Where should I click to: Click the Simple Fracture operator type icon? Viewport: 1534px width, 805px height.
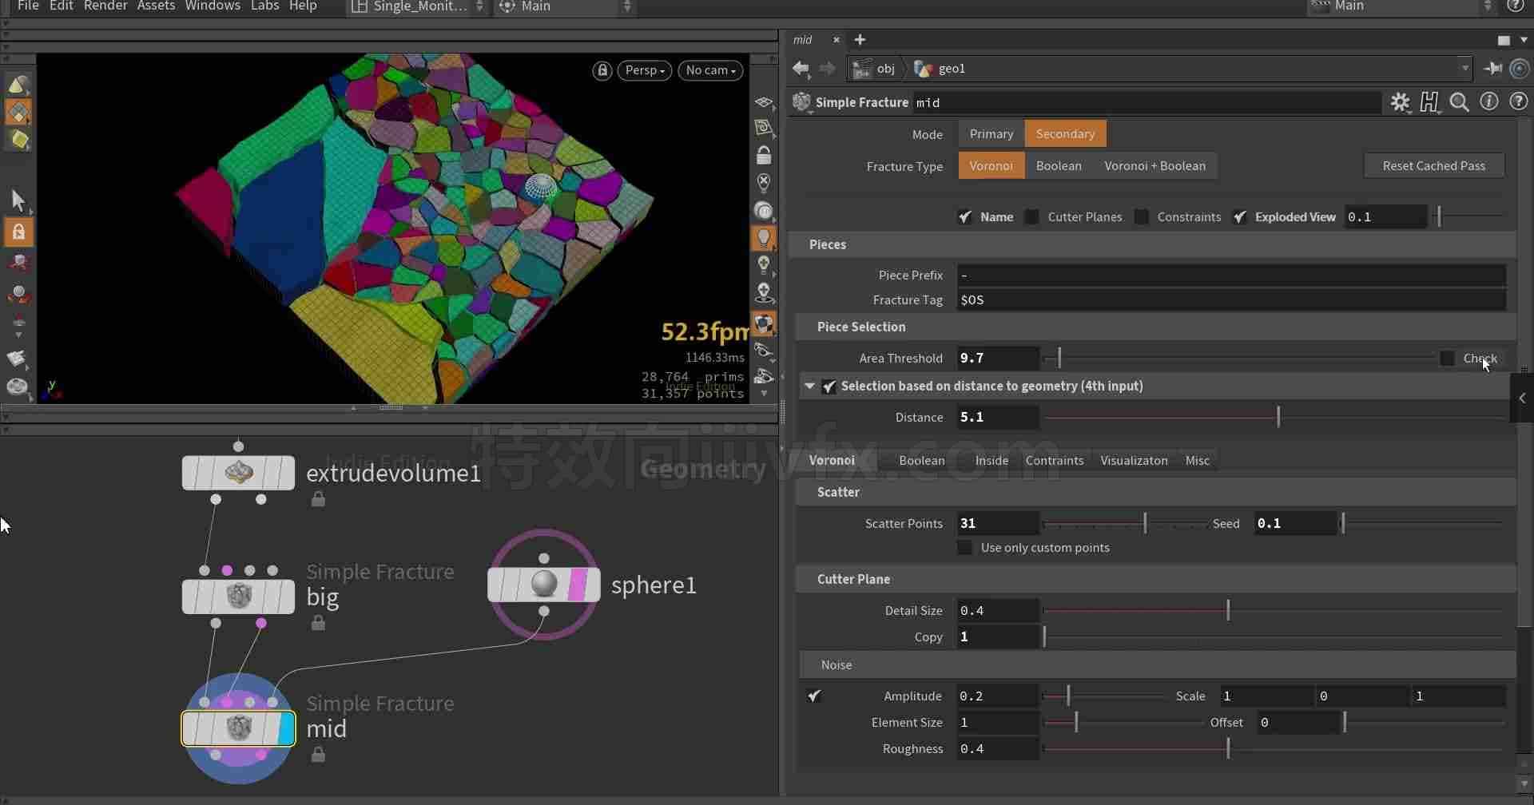(x=801, y=102)
